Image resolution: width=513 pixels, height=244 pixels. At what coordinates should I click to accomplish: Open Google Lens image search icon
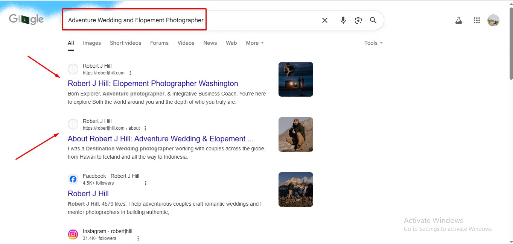[358, 20]
